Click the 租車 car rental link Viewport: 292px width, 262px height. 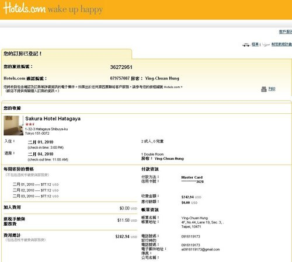tap(255, 44)
